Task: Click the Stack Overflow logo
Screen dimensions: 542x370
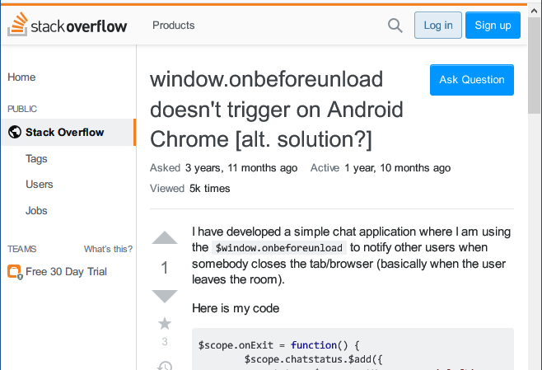Action: coord(68,26)
